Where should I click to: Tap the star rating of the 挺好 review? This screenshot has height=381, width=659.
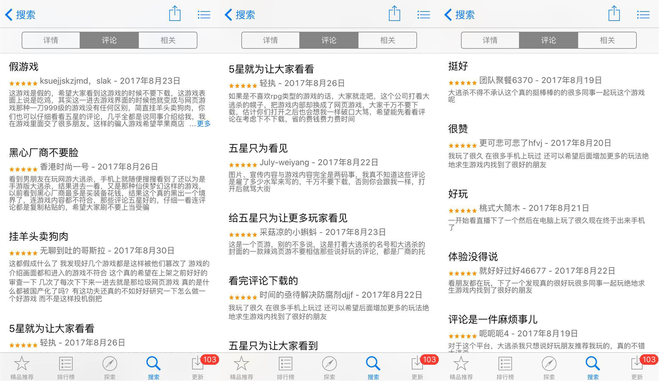(x=462, y=83)
